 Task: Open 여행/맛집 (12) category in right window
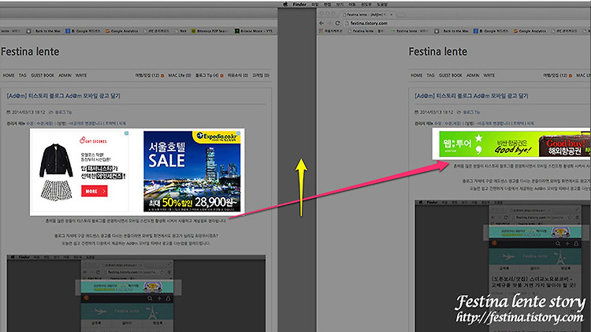coord(556,76)
